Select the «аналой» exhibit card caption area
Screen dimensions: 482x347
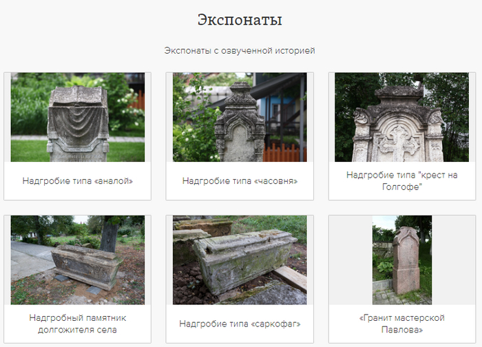pos(77,180)
